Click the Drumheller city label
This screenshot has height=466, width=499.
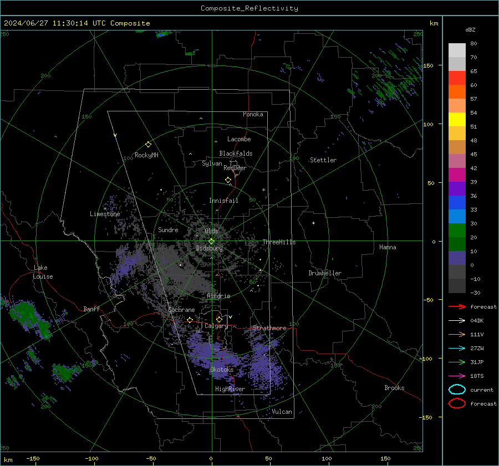[325, 273]
